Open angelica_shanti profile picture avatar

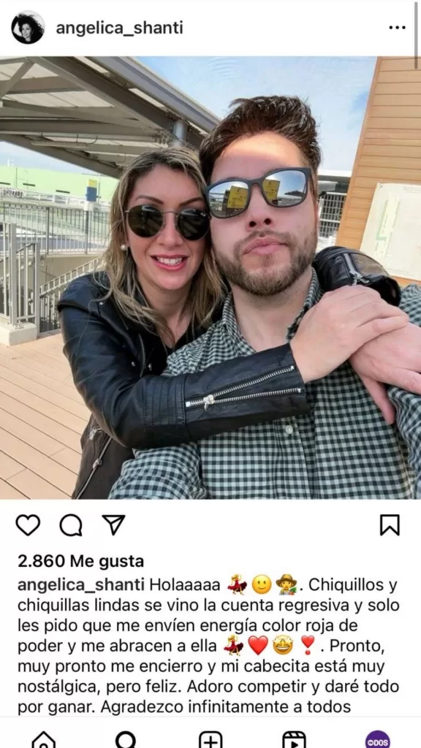tap(28, 28)
